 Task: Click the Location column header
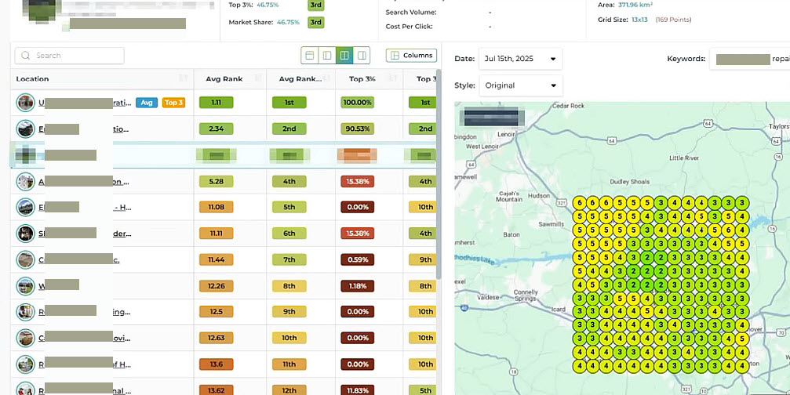32,78
